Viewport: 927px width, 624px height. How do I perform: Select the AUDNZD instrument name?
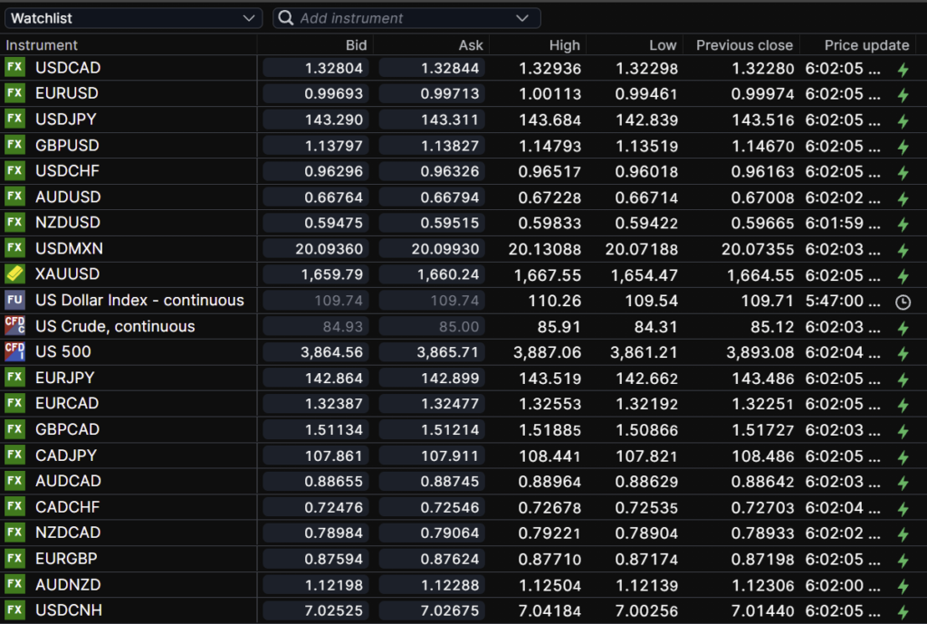click(68, 584)
